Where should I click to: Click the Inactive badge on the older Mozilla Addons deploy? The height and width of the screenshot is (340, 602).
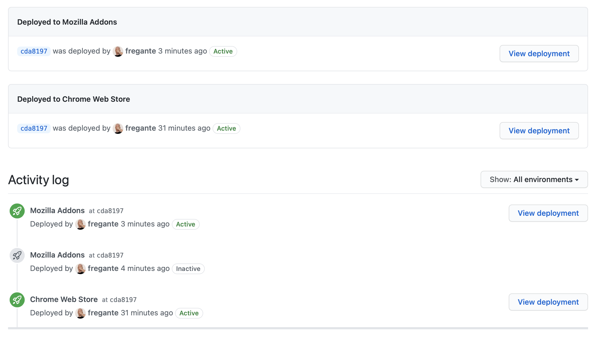(x=188, y=269)
